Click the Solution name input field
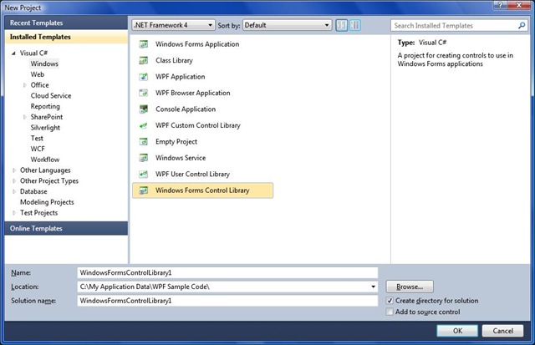 227,301
